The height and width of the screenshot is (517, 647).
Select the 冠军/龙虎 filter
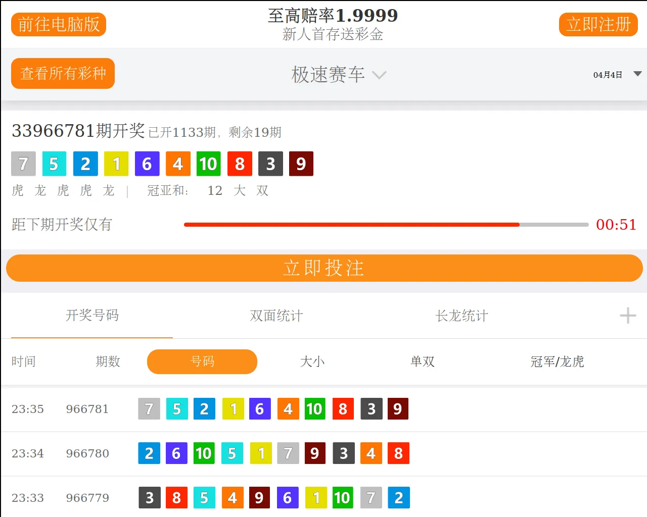pos(557,361)
